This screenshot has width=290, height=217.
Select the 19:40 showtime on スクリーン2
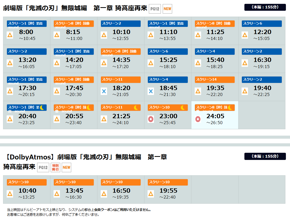(x=262, y=88)
